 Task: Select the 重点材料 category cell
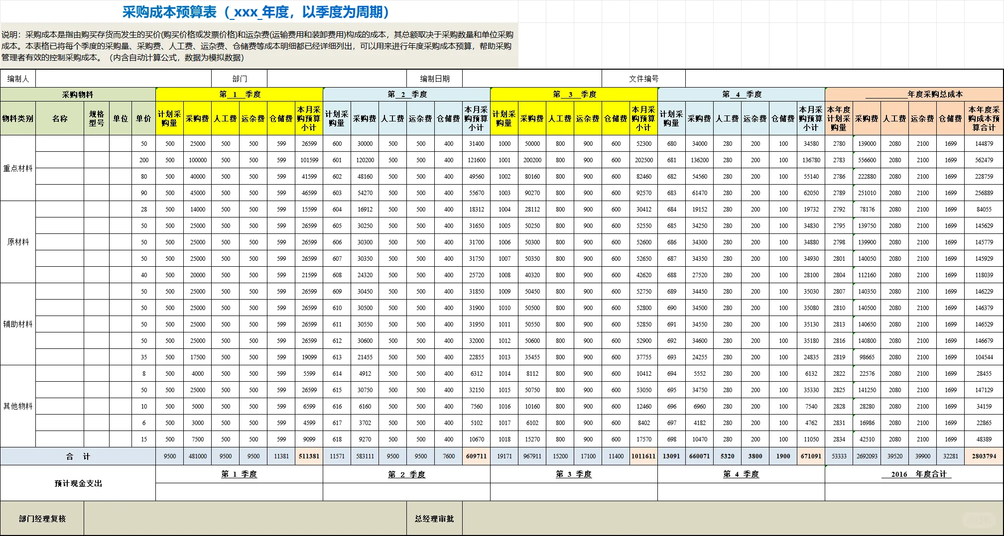tap(18, 168)
